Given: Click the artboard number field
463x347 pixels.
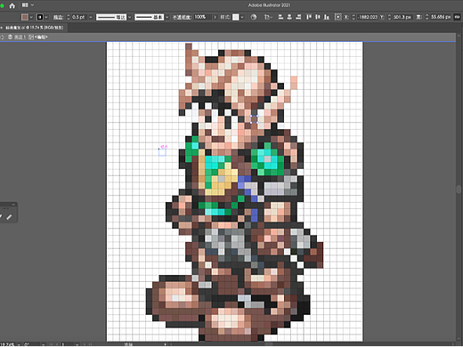Looking at the screenshot, I should click(67, 344).
